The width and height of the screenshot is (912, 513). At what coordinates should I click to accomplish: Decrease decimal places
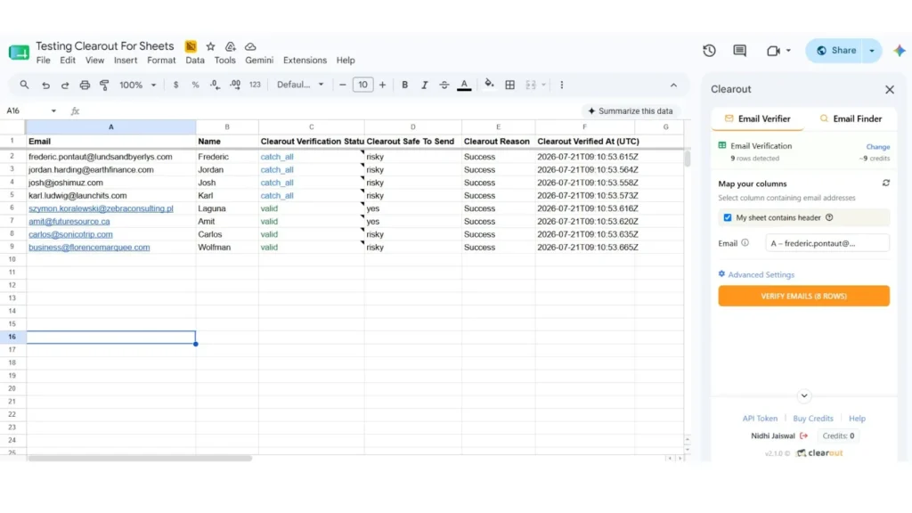[216, 85]
